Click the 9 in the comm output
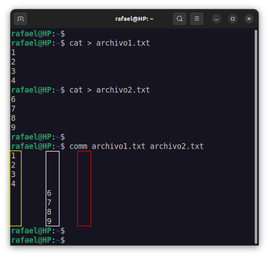269x257 pixels. tap(49, 221)
